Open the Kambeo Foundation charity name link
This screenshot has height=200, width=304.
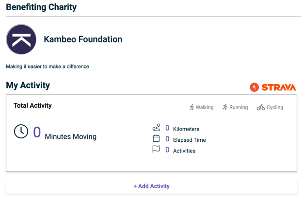(x=83, y=39)
